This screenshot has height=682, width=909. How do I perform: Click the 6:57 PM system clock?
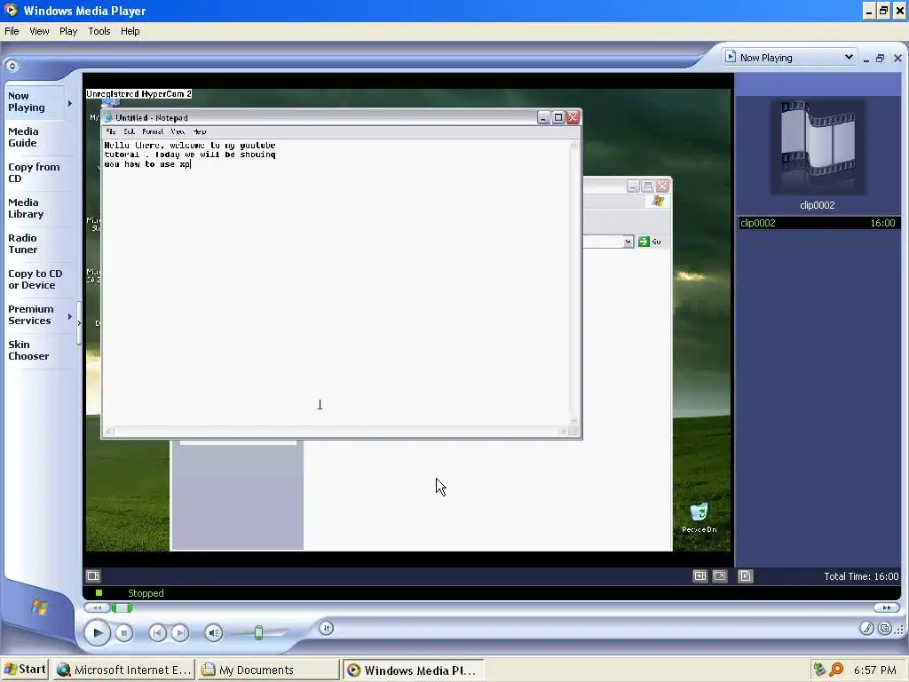point(874,670)
